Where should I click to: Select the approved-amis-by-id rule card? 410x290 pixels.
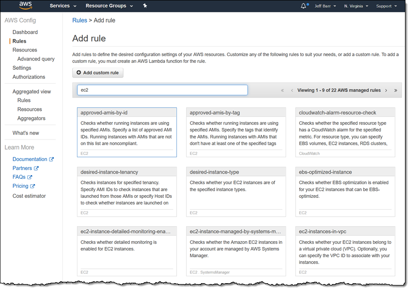[x=127, y=132]
